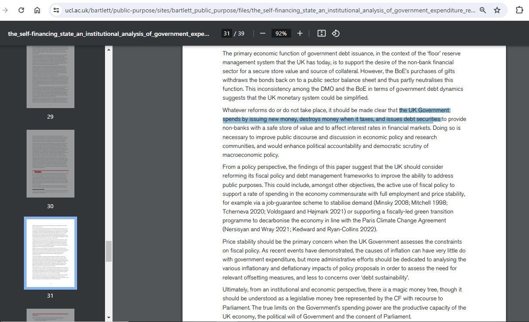Image resolution: width=529 pixels, height=322 pixels.
Task: Click the thumbnail sidebar scrollbar handle
Action: coord(109,251)
